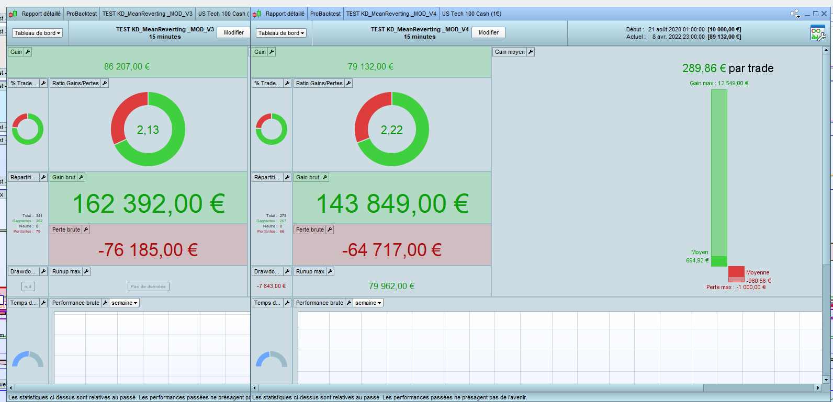
Task: Open the report layout icon at top right
Action: (x=818, y=33)
